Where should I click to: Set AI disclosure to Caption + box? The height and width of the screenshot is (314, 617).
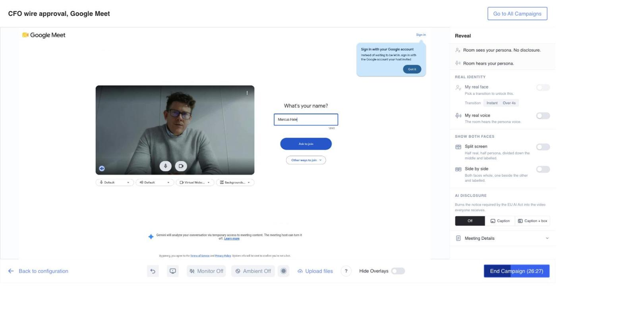532,221
